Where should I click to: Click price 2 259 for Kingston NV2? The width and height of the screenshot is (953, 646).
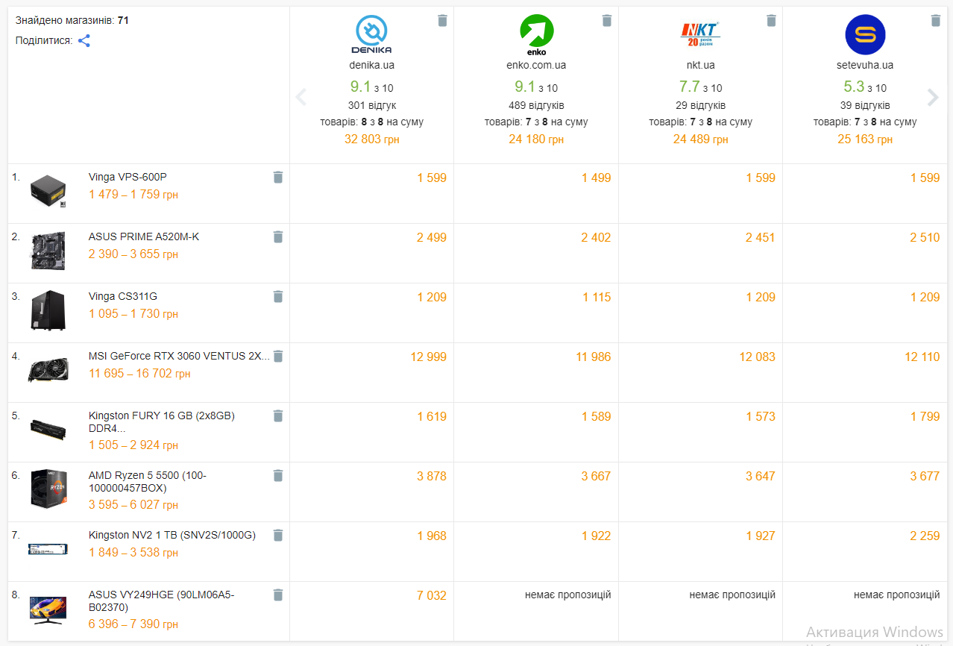pos(925,536)
